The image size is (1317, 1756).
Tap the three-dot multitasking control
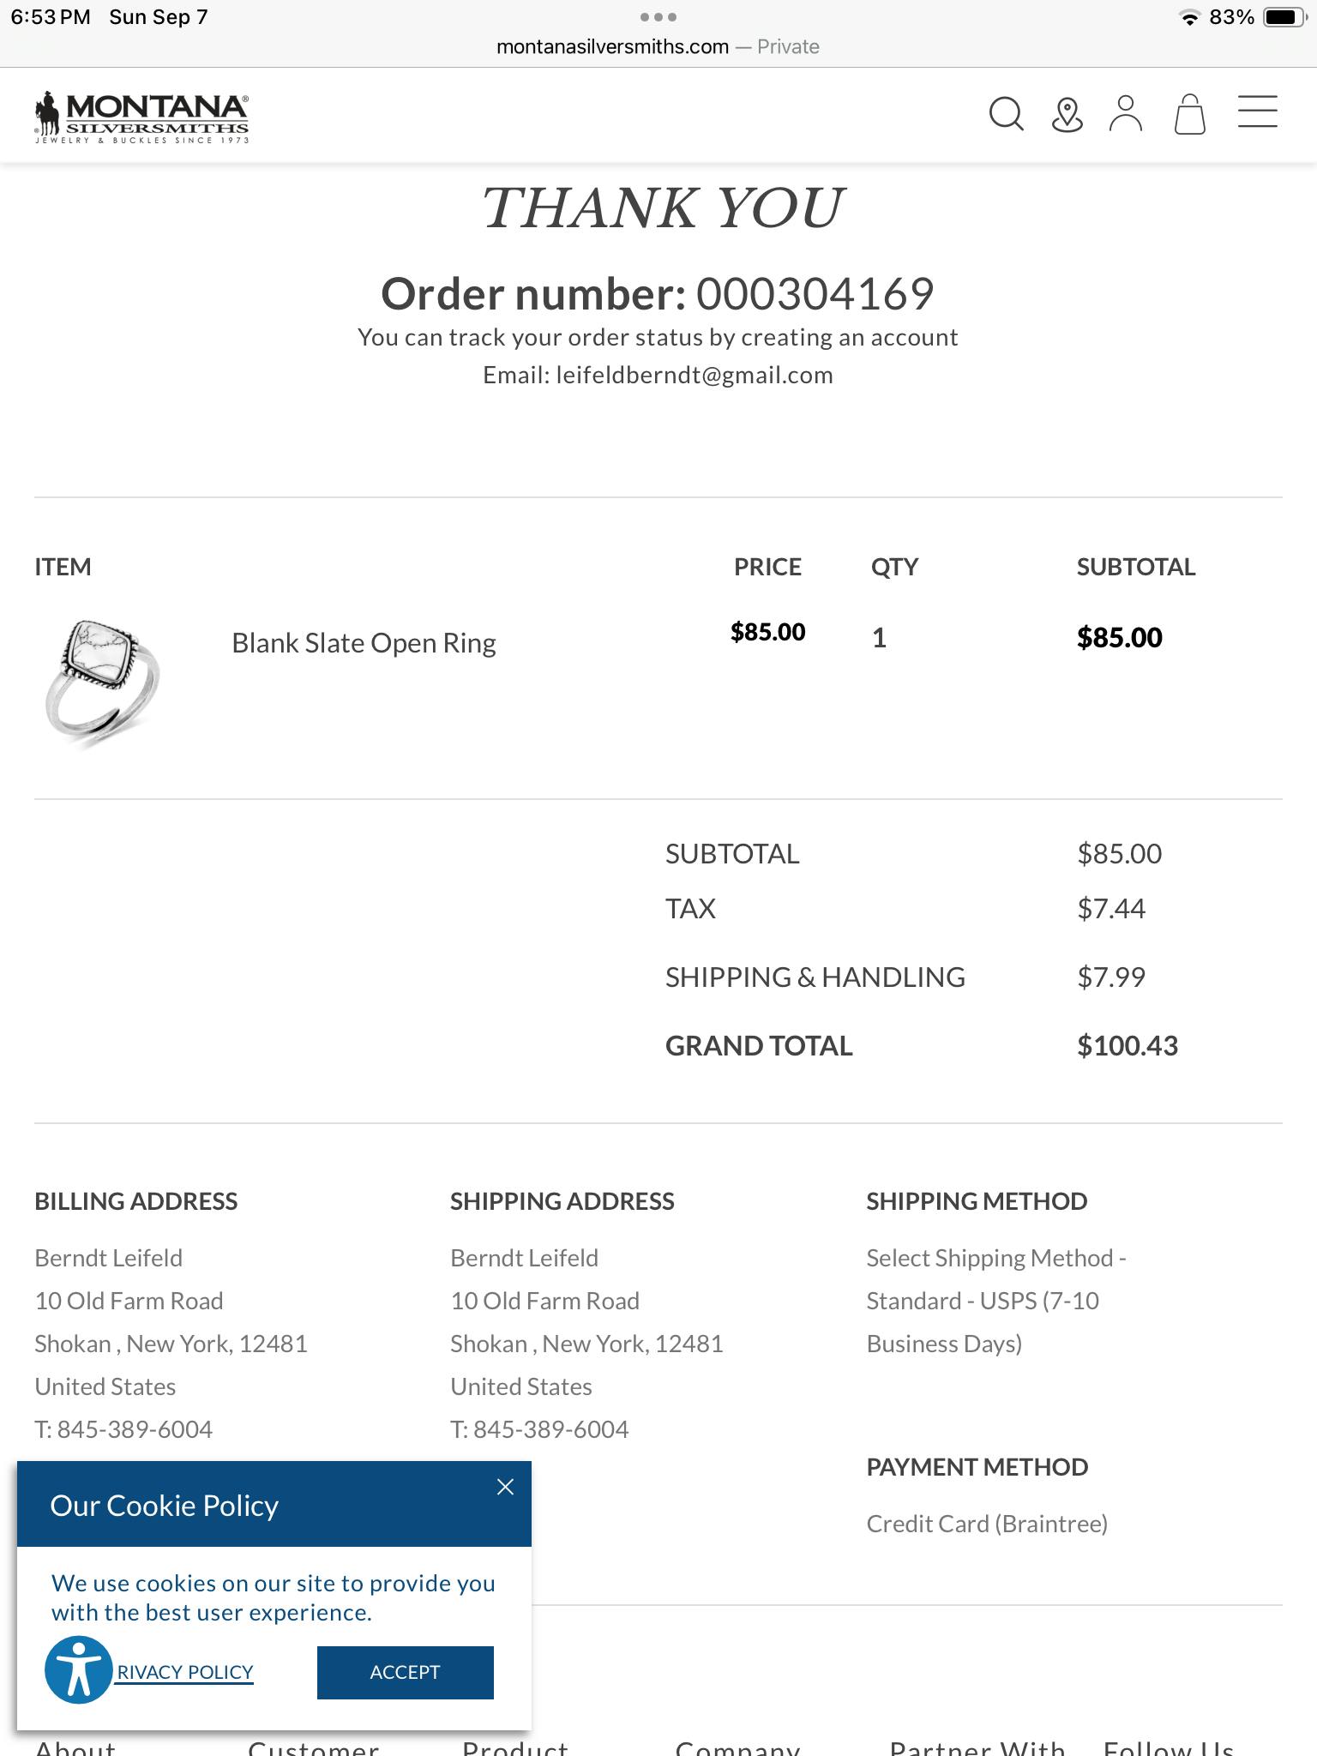(658, 17)
